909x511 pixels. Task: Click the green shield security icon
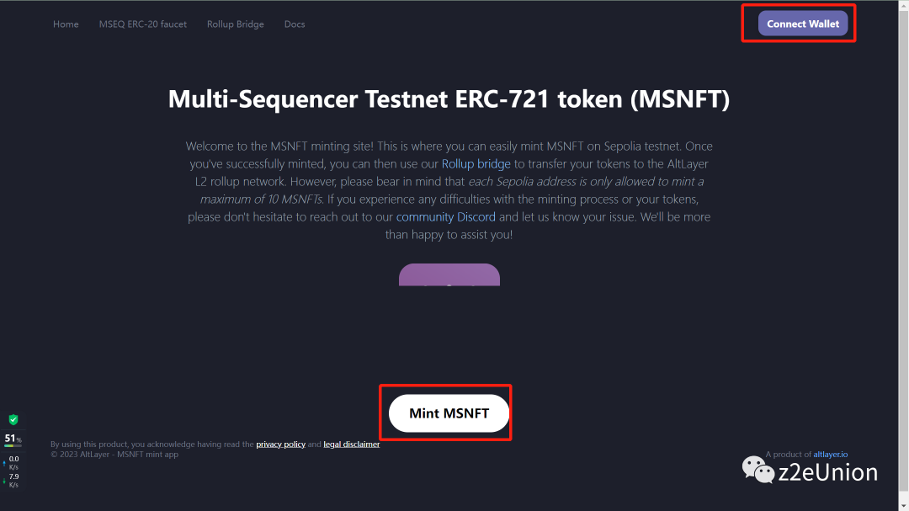click(13, 419)
